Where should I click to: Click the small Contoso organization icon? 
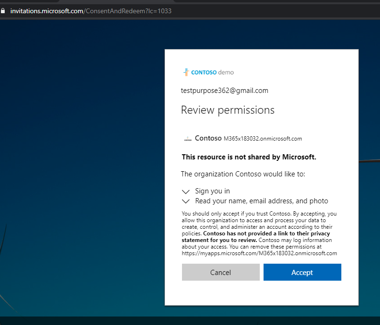point(188,139)
